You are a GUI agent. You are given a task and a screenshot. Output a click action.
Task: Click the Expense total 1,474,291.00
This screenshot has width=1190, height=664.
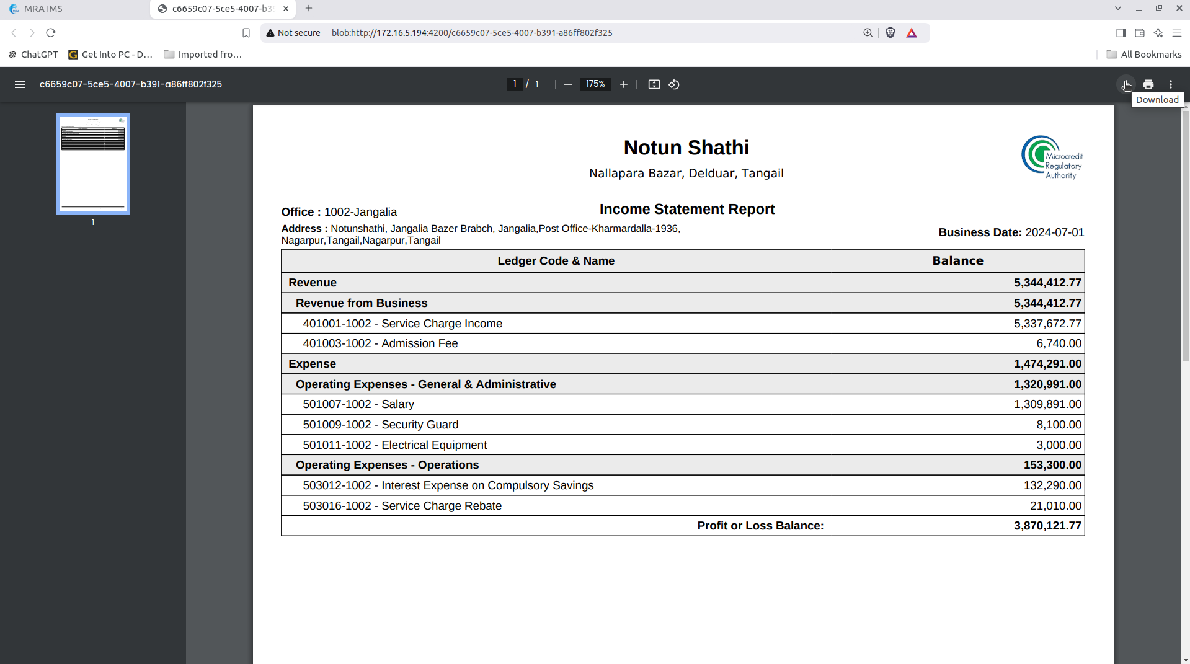tap(1047, 364)
